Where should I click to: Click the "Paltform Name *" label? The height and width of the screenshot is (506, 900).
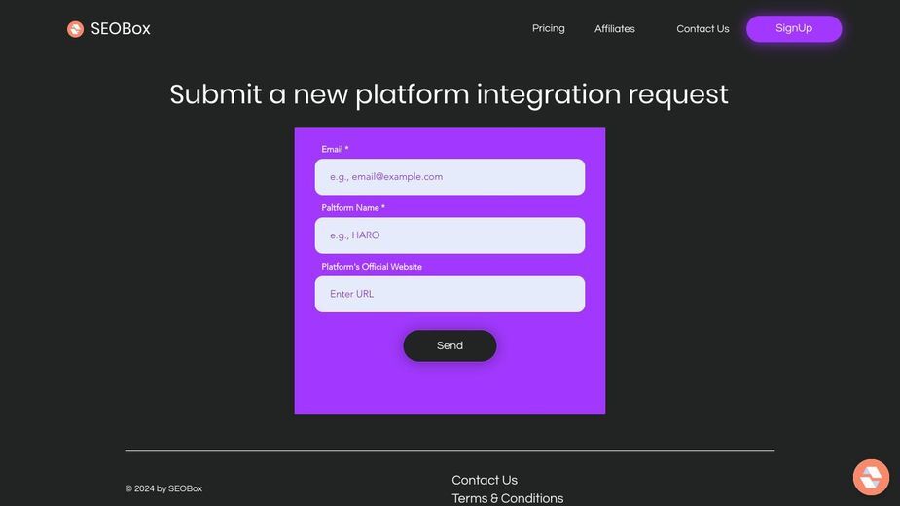click(353, 208)
